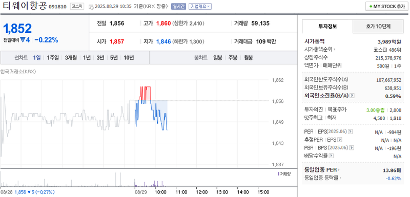Click the 거래량 value 59,135
The image size is (410, 197).
(x=260, y=24)
